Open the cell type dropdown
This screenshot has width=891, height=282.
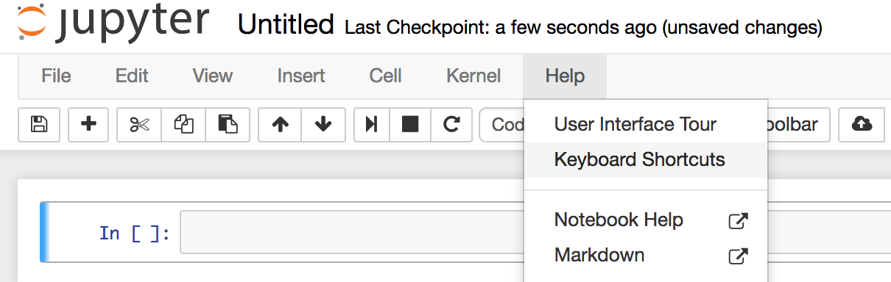502,124
